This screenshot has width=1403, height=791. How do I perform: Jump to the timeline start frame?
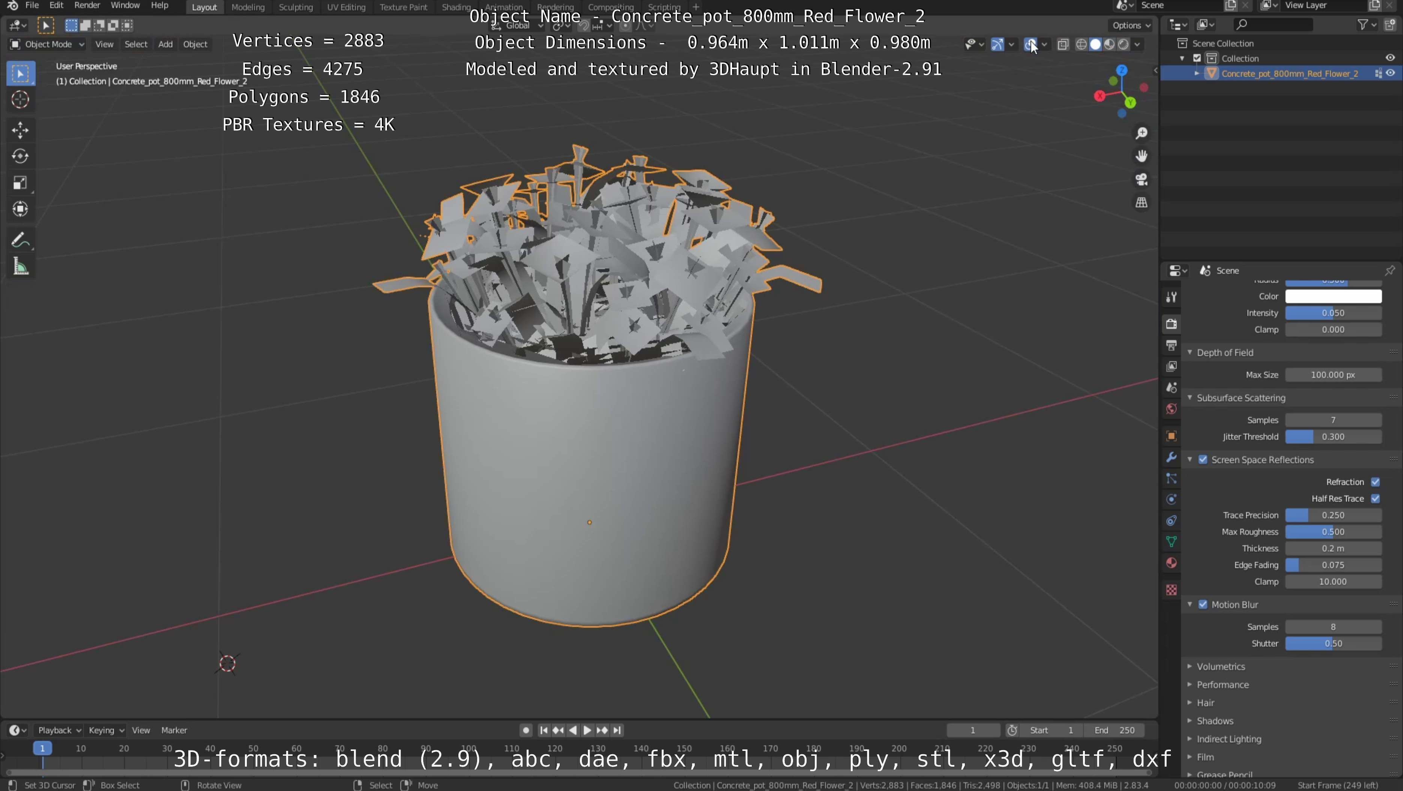tap(544, 731)
